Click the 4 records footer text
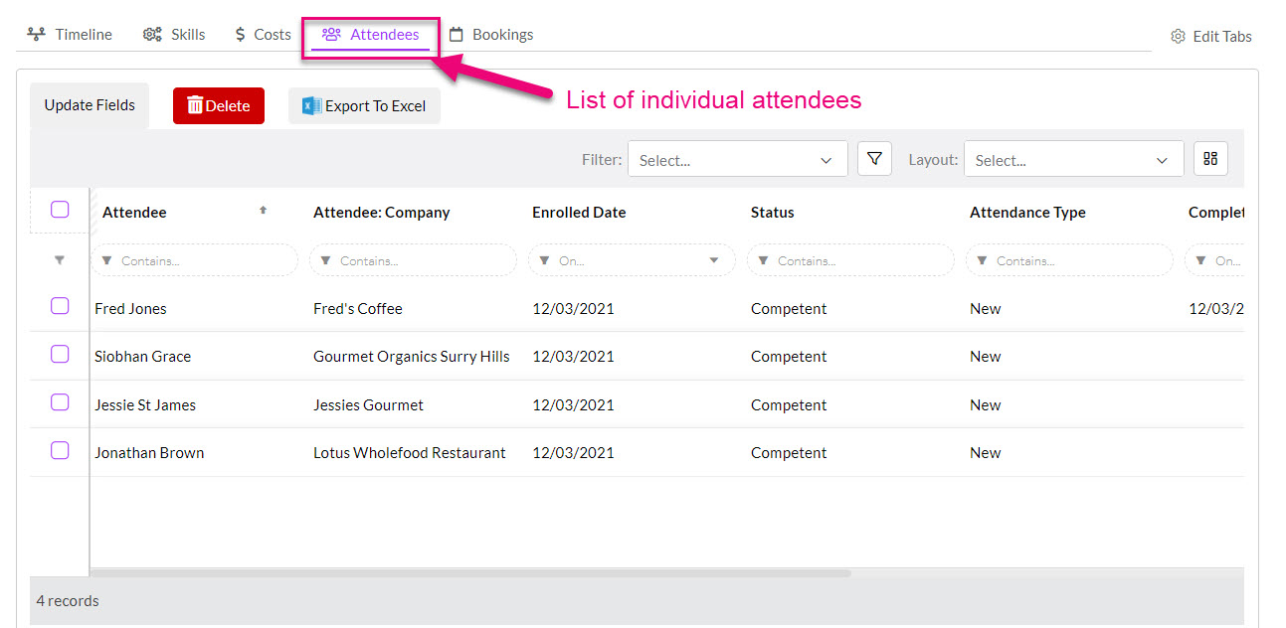1286x628 pixels. click(x=68, y=601)
